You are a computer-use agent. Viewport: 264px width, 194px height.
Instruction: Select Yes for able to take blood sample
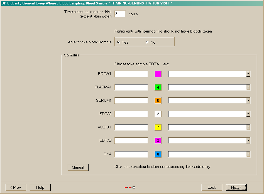pyautogui.click(x=119, y=42)
